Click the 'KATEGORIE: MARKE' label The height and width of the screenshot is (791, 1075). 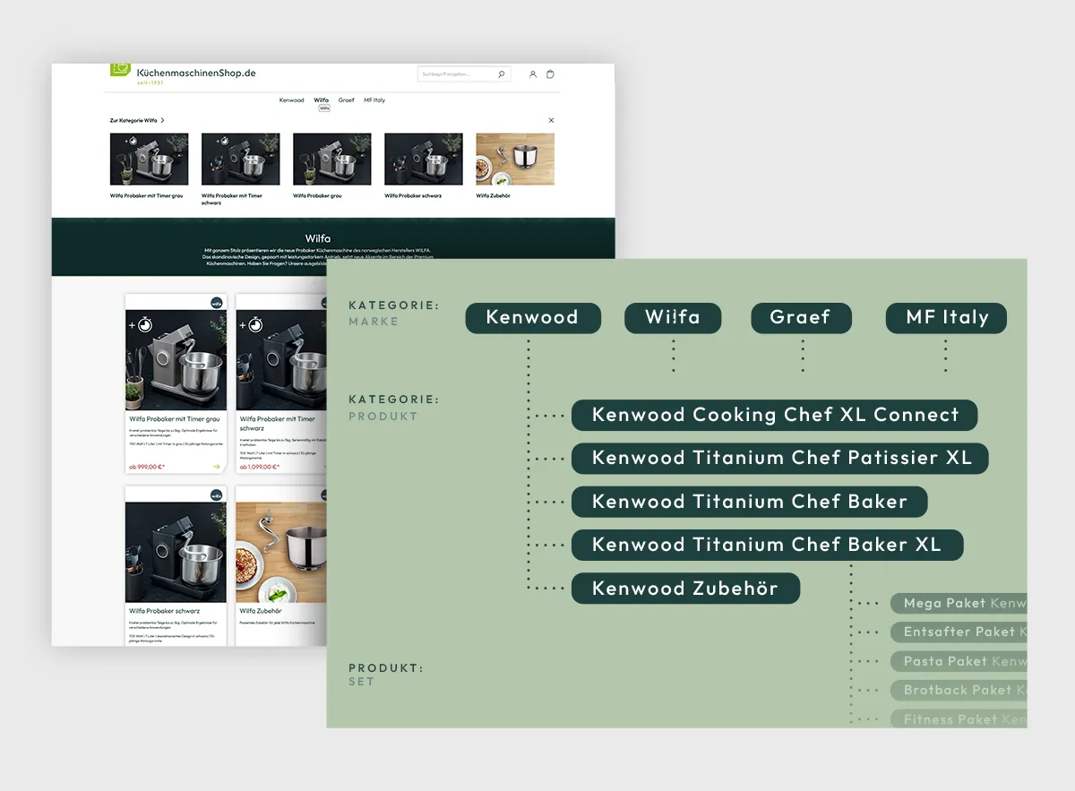click(x=393, y=314)
